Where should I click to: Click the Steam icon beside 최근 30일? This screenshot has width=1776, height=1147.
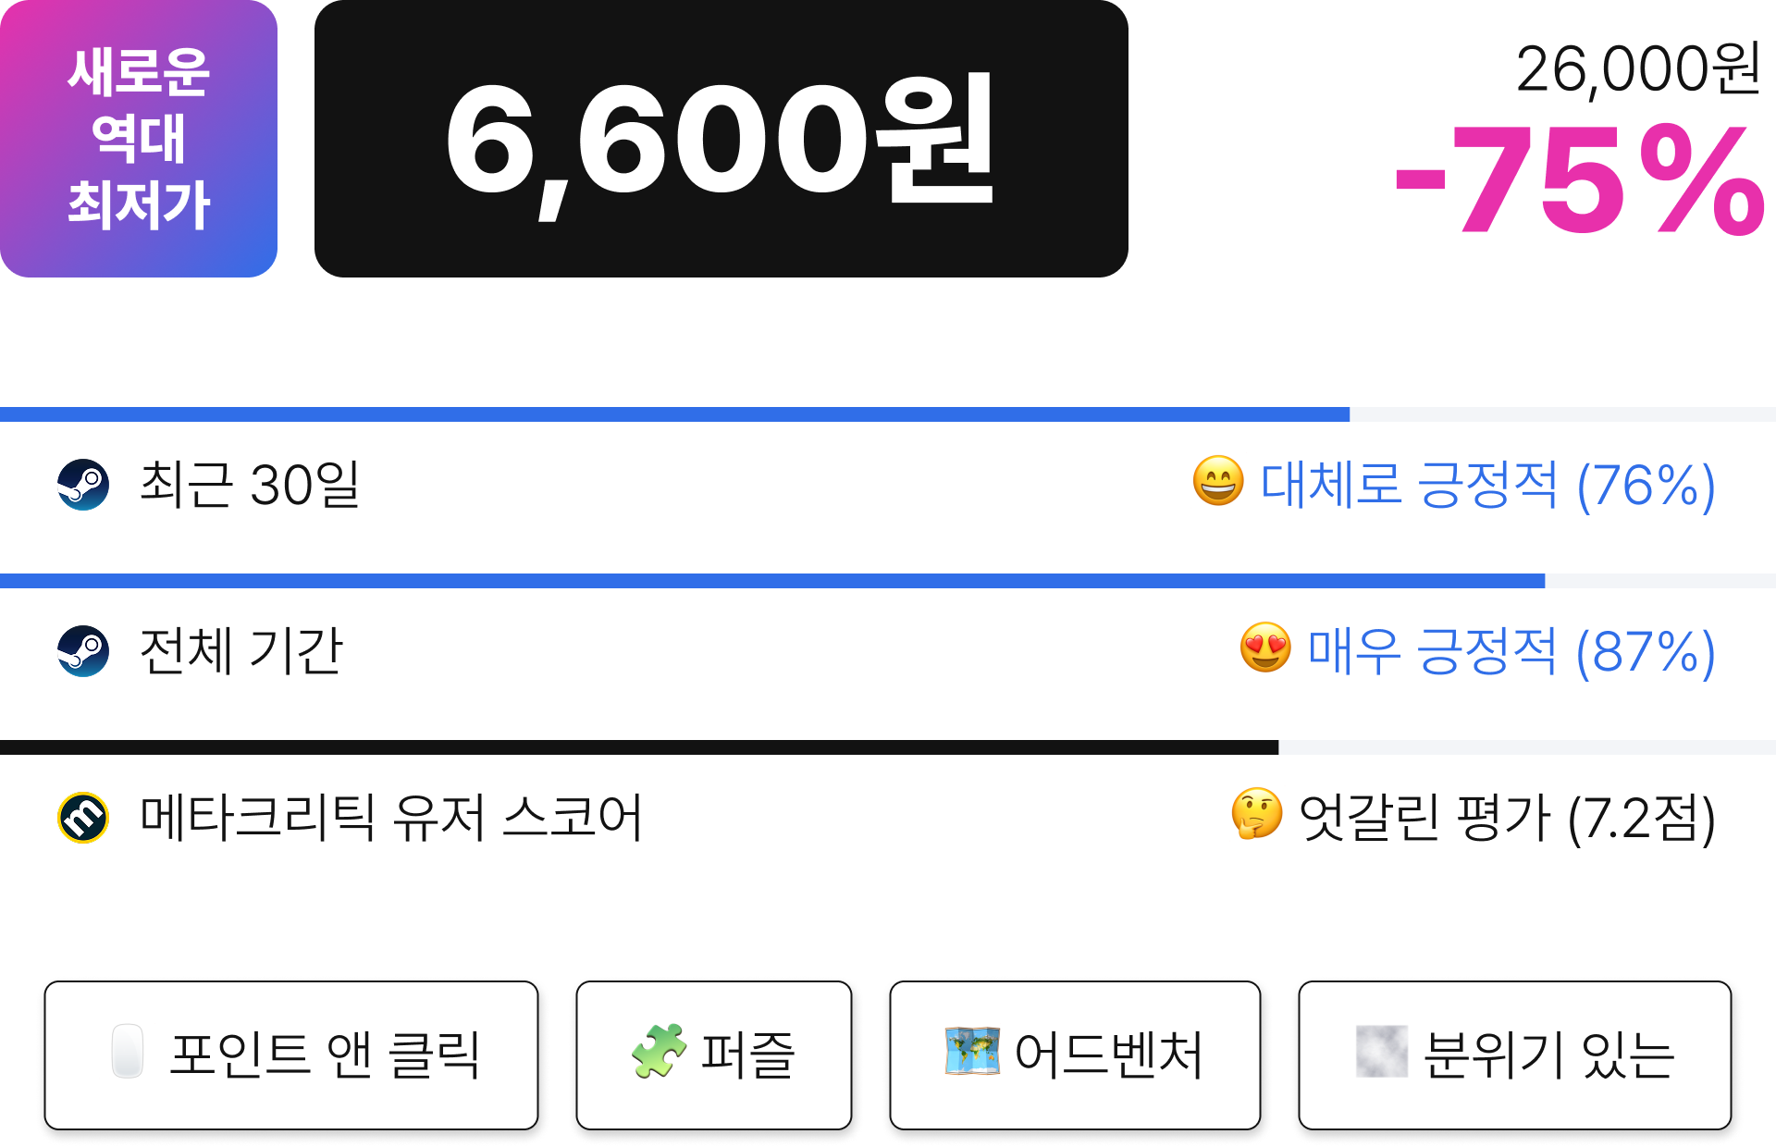[x=83, y=485]
